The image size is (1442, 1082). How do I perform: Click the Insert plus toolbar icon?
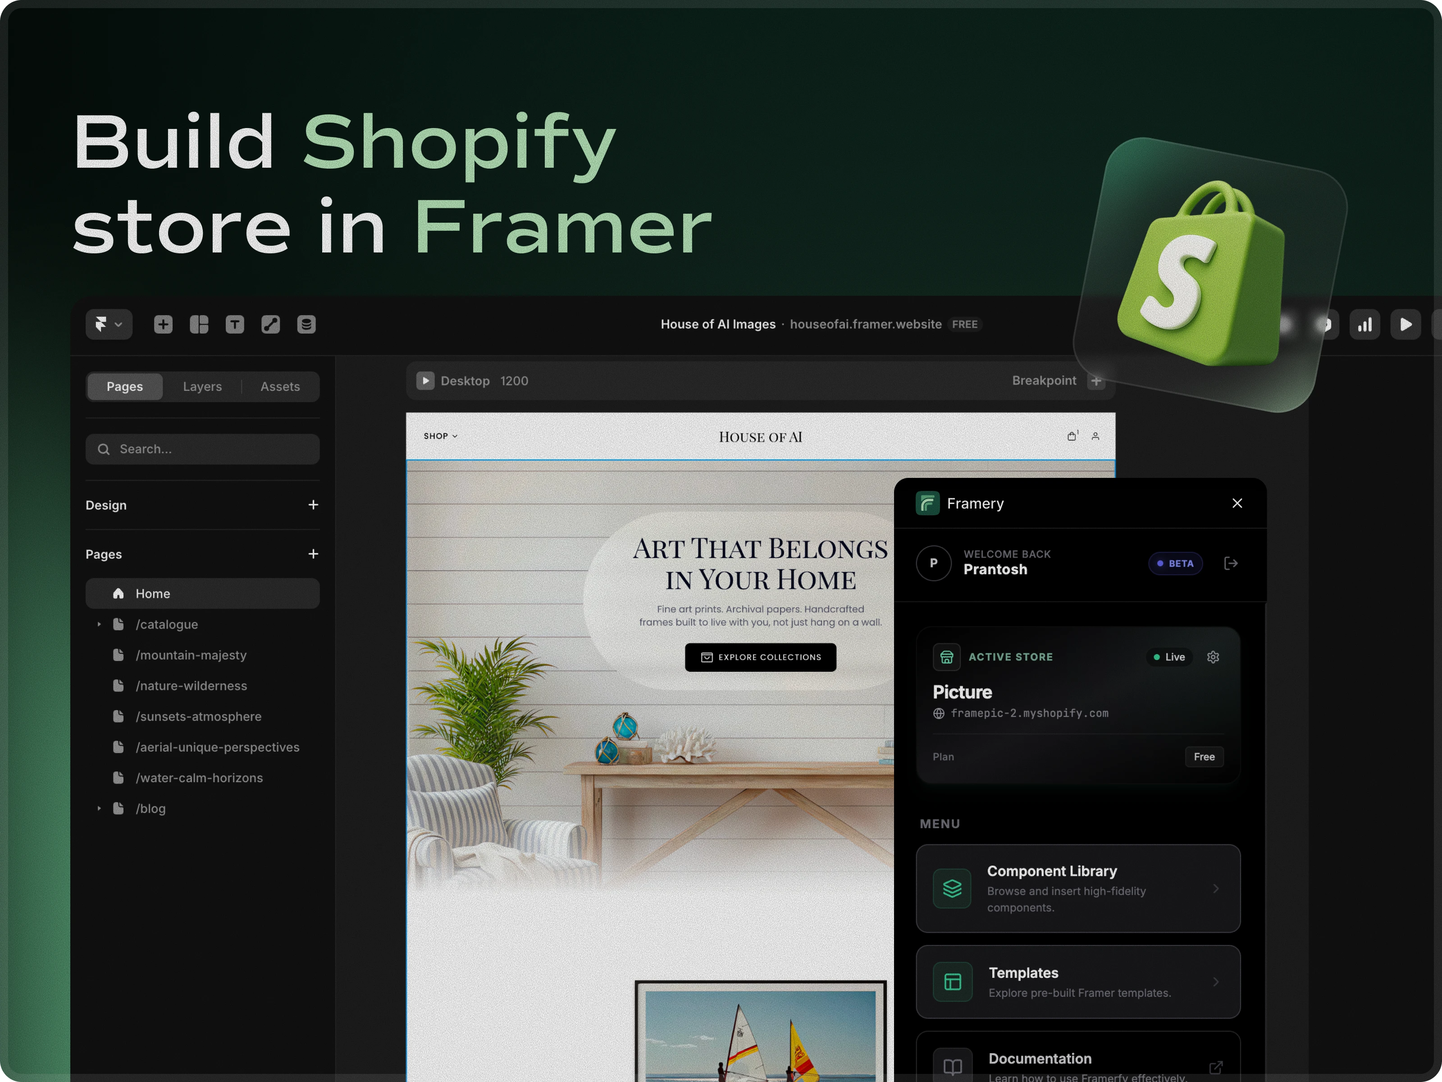click(x=163, y=324)
